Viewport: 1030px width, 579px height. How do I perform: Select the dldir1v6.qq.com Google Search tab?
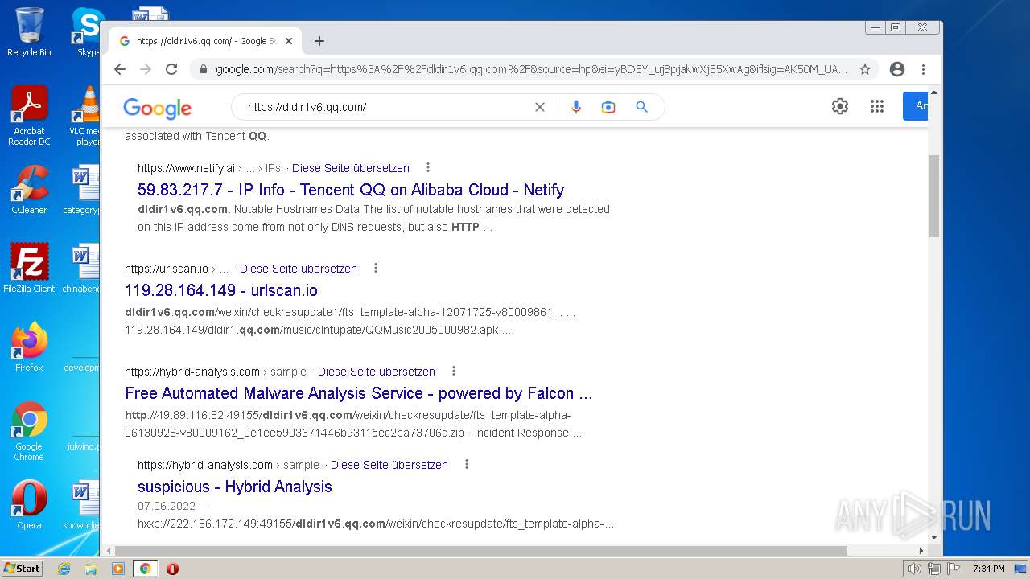(x=205, y=41)
